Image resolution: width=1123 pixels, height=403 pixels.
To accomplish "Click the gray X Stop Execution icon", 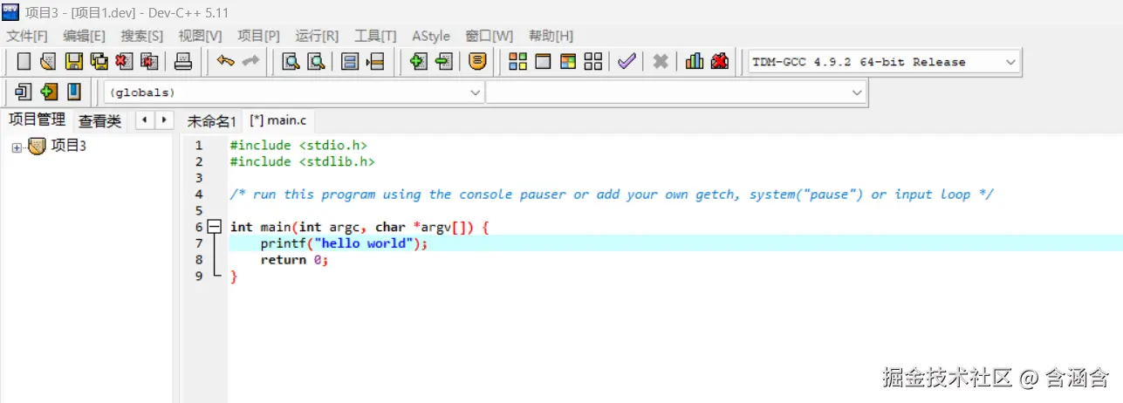I will pos(661,62).
